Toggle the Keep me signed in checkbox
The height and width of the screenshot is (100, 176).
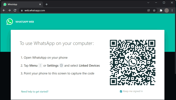(121, 91)
